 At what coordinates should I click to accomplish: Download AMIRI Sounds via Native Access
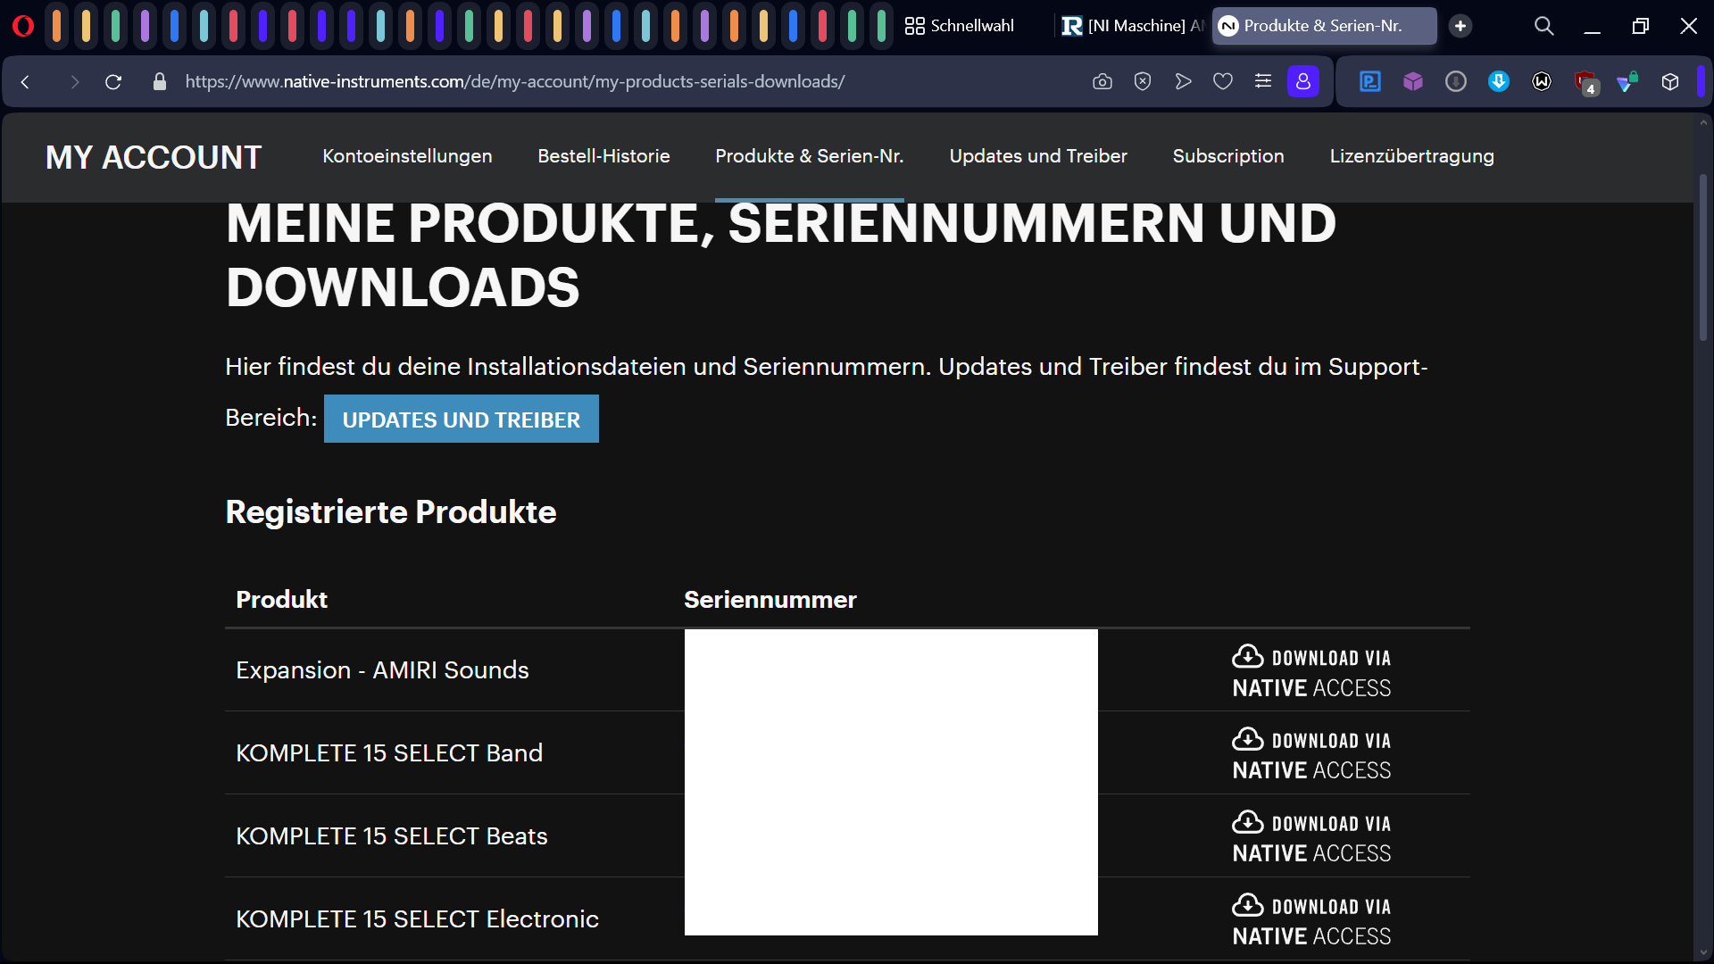coord(1311,672)
